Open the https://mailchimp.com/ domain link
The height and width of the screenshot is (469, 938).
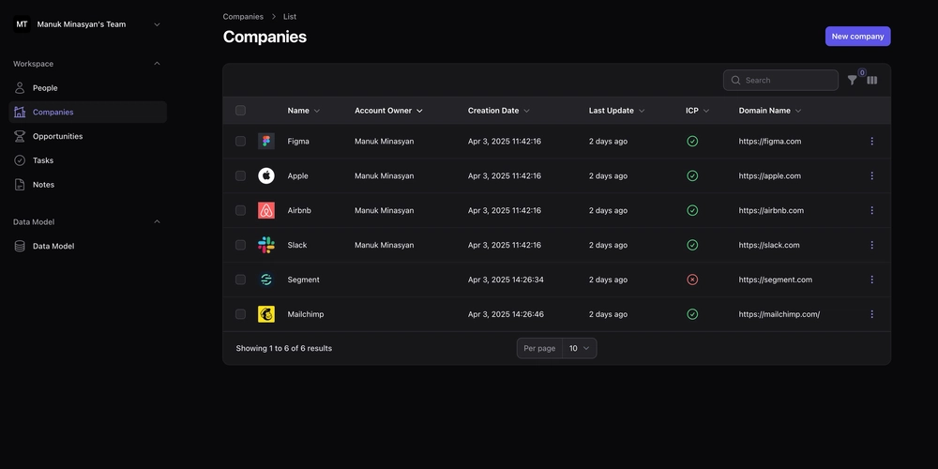point(779,314)
